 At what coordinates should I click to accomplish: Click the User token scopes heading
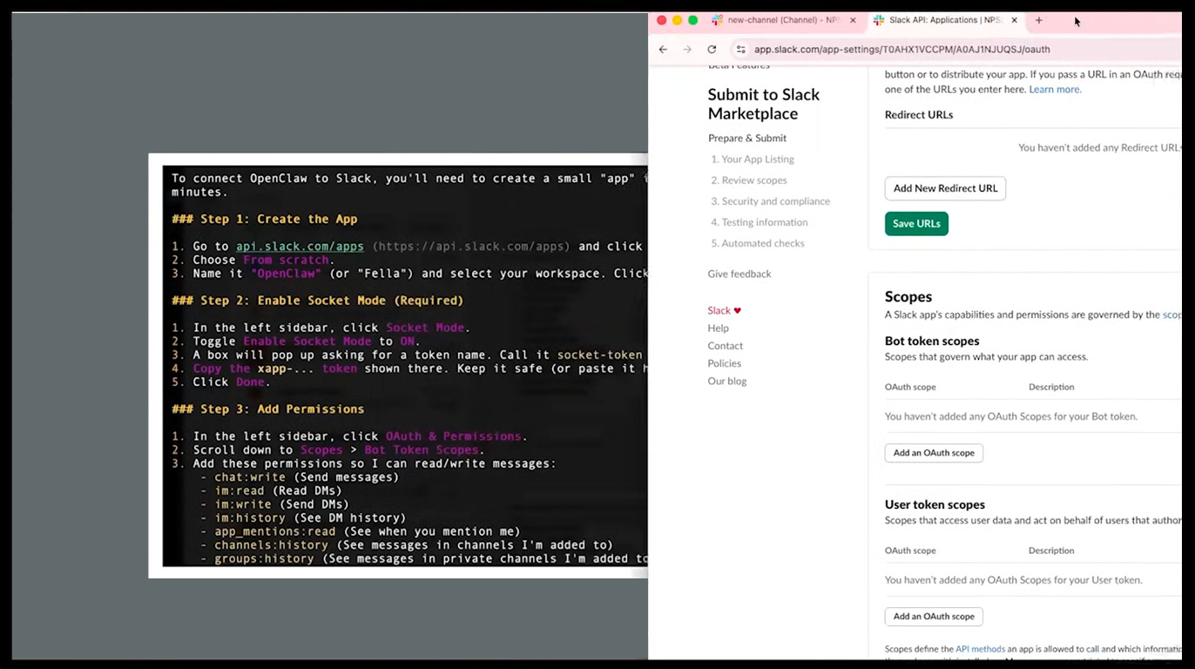click(x=935, y=504)
